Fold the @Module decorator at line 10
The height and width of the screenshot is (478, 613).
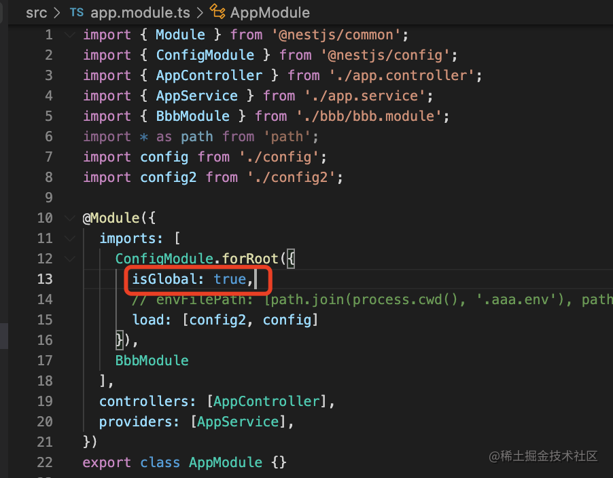click(70, 219)
